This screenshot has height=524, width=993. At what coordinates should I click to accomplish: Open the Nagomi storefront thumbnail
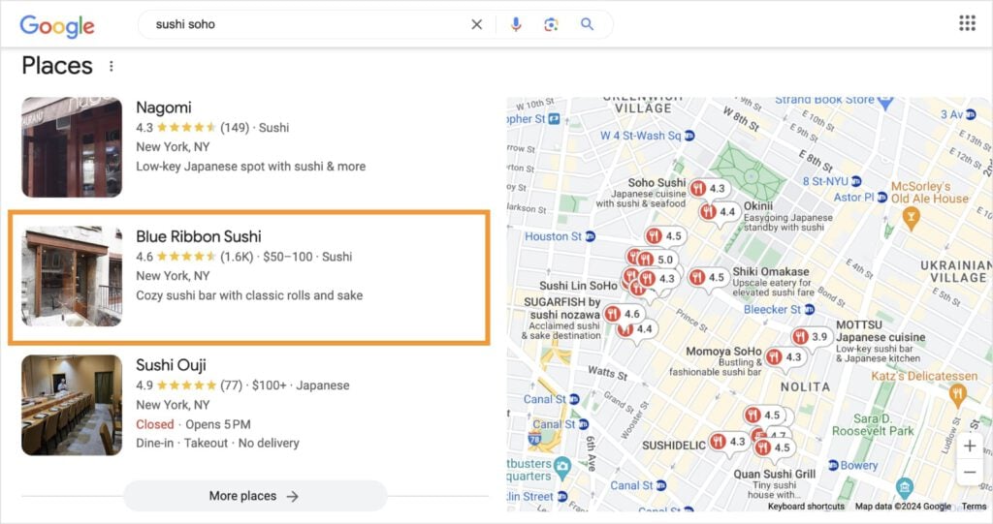pyautogui.click(x=72, y=147)
